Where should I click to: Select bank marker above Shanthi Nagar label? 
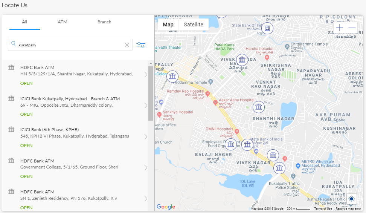pos(258,107)
